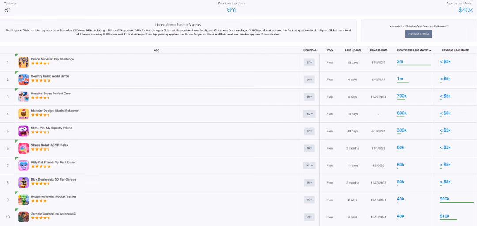Open the 101 countries dropdown for Kitty Pet Friend
477x226 pixels.
click(x=309, y=166)
